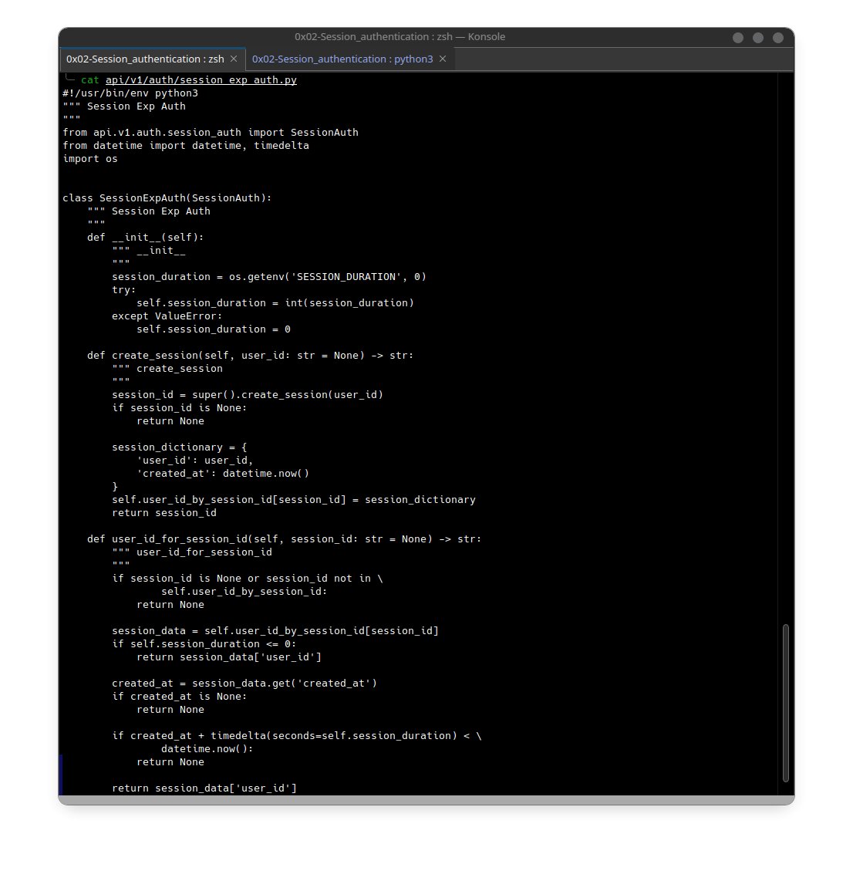Viewport: 853px width, 871px height.
Task: Close the python3 tab with its X
Action: point(443,59)
